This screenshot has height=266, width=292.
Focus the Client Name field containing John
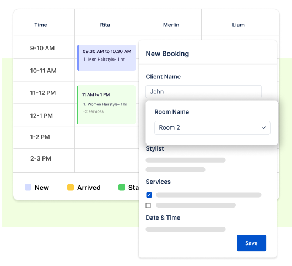point(203,92)
